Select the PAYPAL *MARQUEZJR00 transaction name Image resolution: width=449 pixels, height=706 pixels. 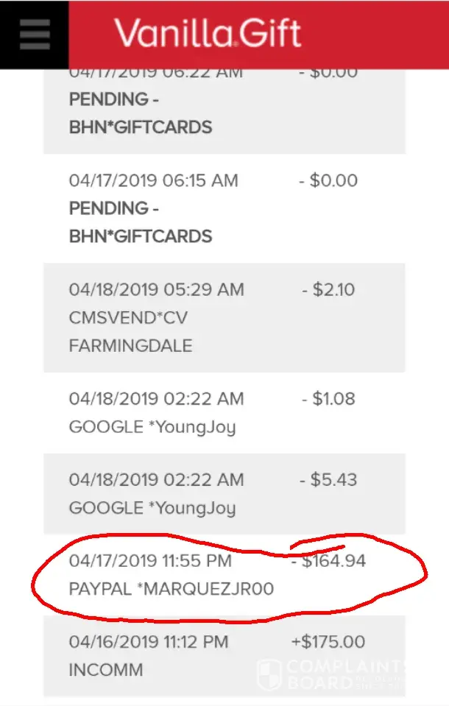172,589
